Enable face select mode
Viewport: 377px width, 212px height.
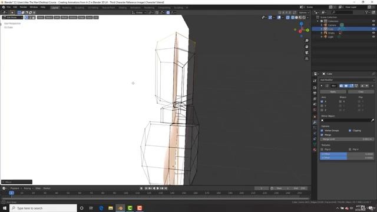point(34,18)
